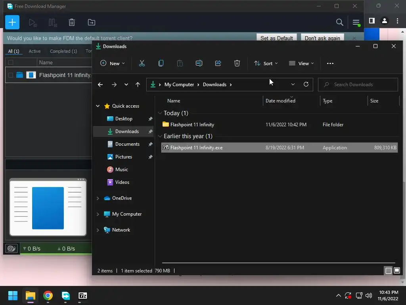Image resolution: width=406 pixels, height=305 pixels.
Task: Click the FDM add download plus button
Action: [x=12, y=22]
